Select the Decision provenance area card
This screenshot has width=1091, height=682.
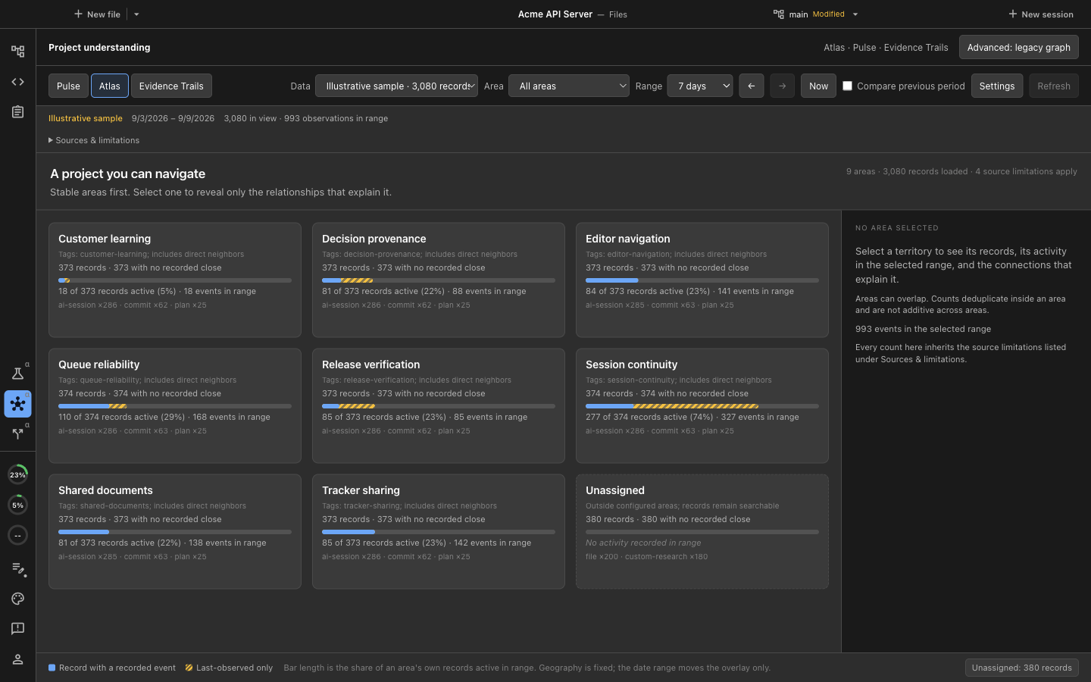[439, 280]
